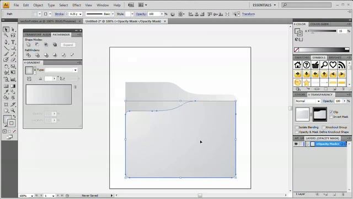This screenshot has height=199, width=353.
Task: Select the Direct Selection tool
Action: pos(13,29)
